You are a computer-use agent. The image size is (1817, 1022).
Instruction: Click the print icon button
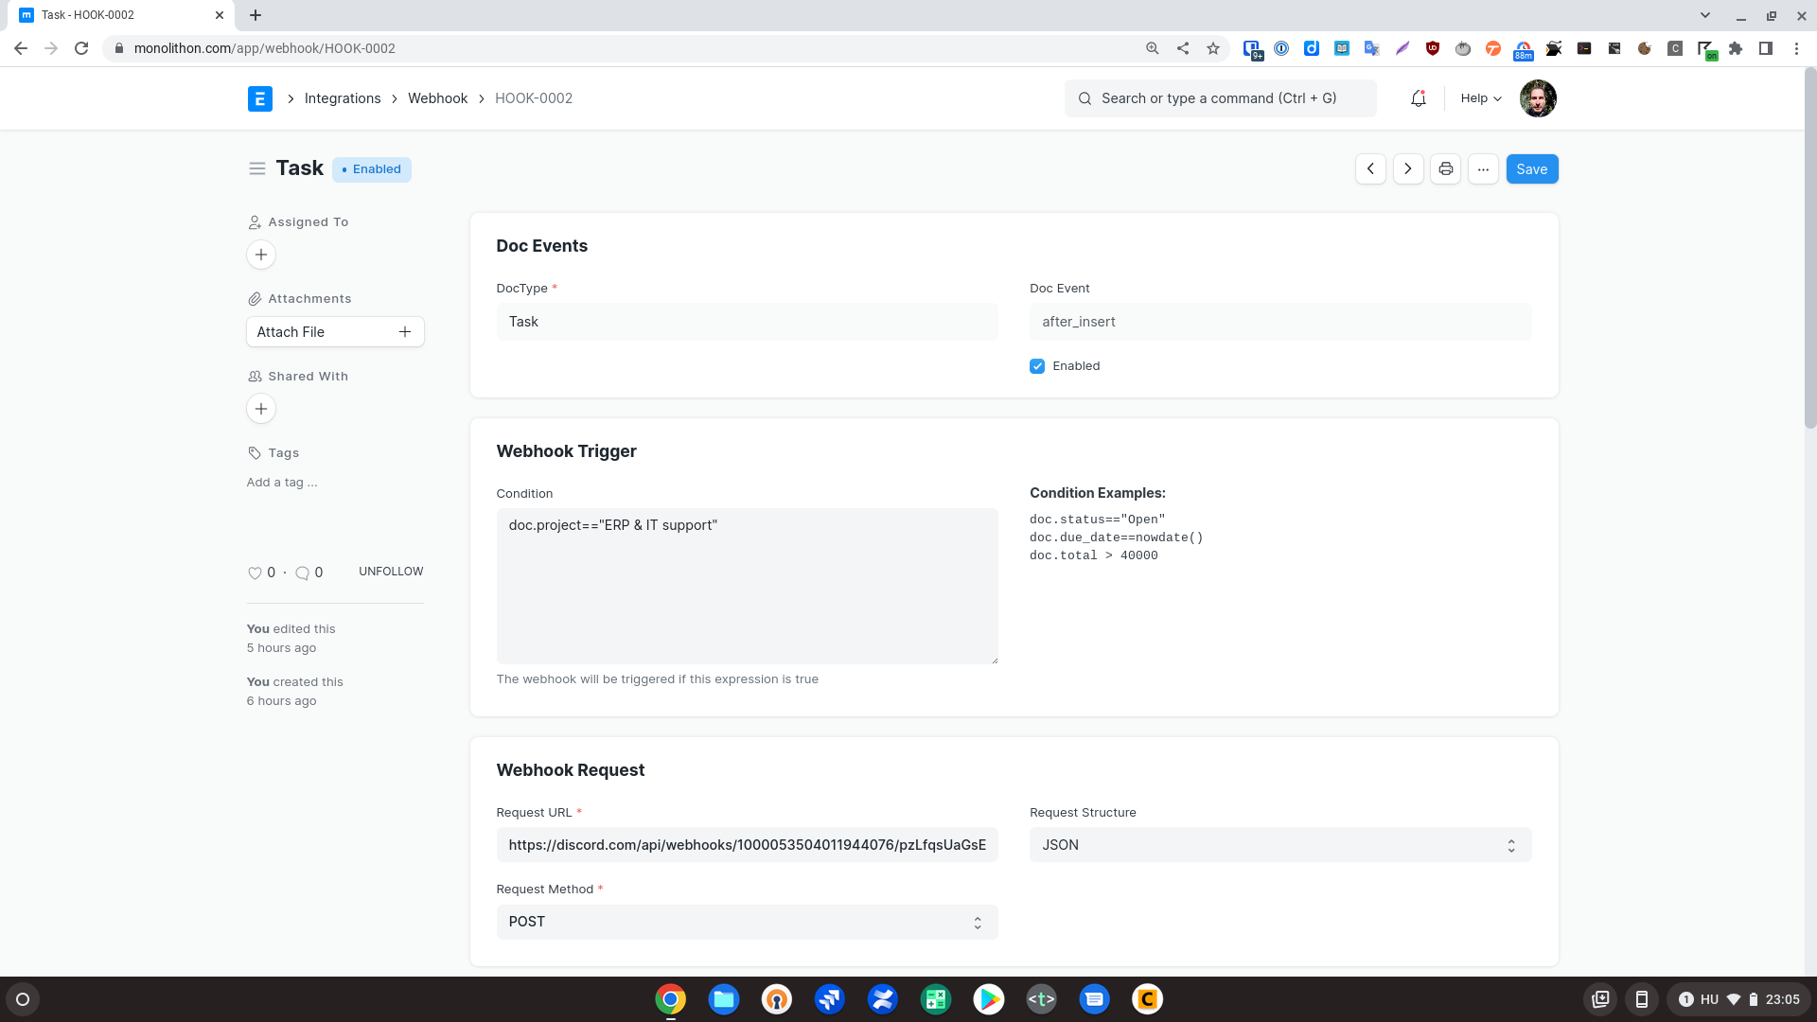(1445, 169)
